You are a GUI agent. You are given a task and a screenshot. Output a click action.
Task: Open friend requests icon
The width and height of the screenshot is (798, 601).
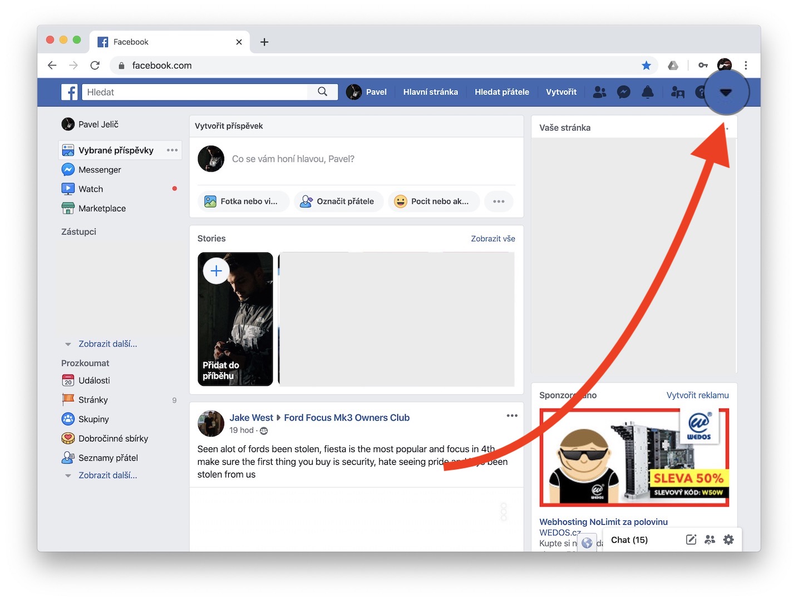point(599,92)
